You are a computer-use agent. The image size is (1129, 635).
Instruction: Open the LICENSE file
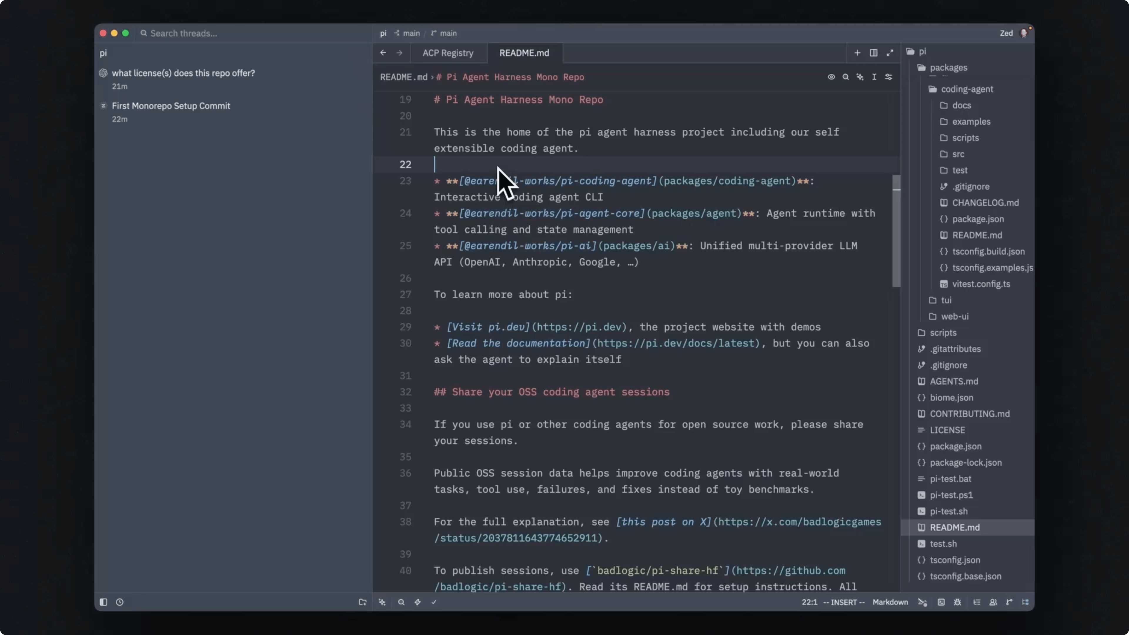pyautogui.click(x=968, y=430)
